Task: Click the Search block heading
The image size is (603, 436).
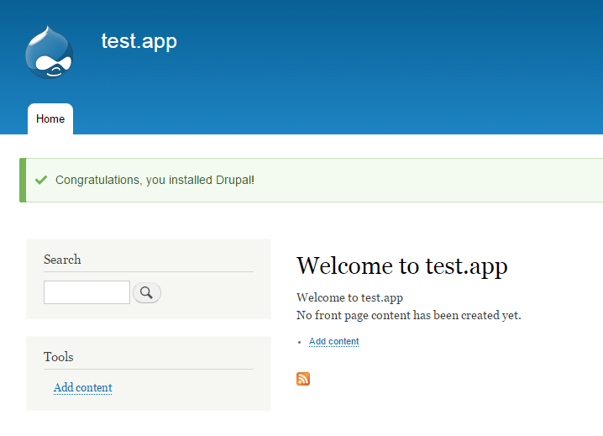Action: 62,260
